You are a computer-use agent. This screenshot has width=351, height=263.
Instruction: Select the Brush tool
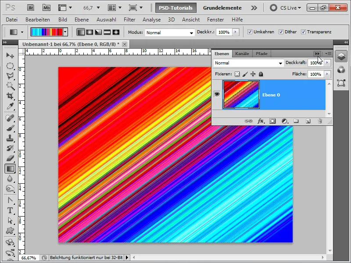tap(10, 128)
